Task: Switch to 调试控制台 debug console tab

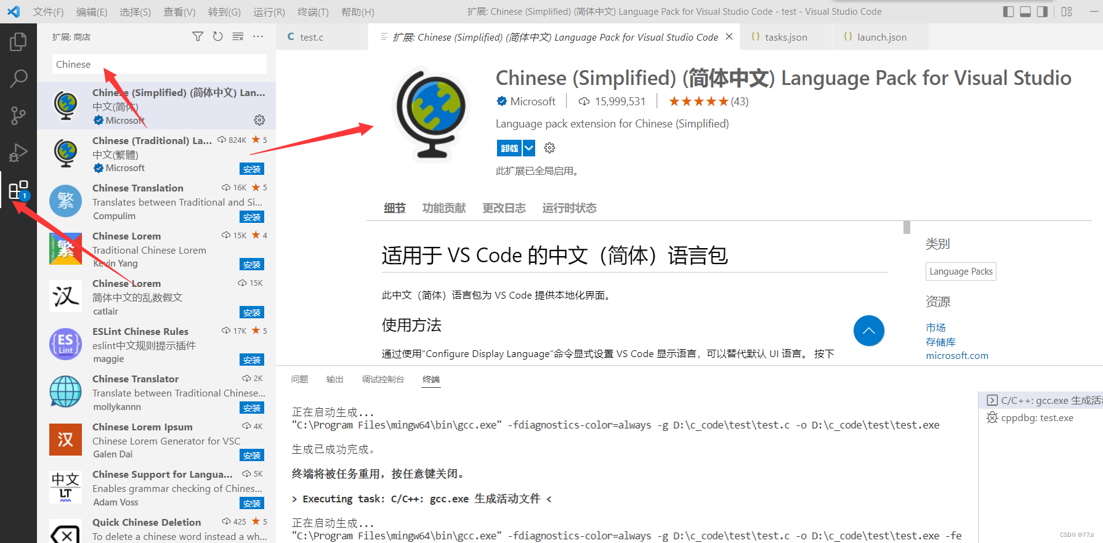Action: point(383,379)
